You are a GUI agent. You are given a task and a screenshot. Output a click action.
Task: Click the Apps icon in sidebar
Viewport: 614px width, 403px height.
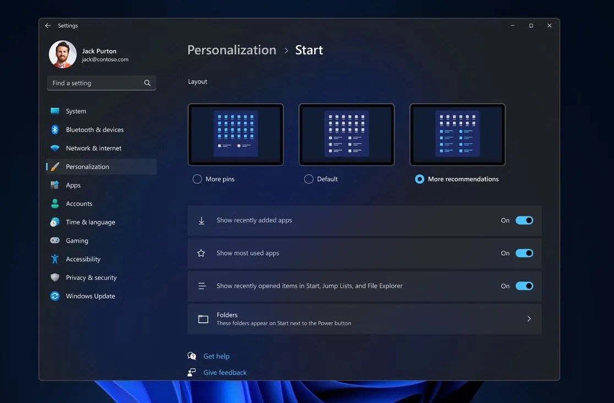click(55, 185)
